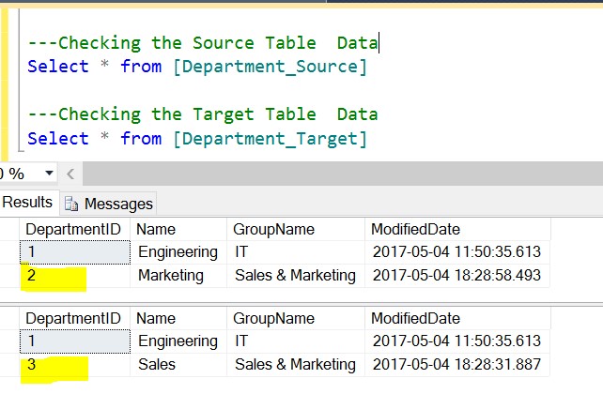Click the 18:28:58.493 ModifiedDate cell
Screen dimensions: 603x394
456,275
